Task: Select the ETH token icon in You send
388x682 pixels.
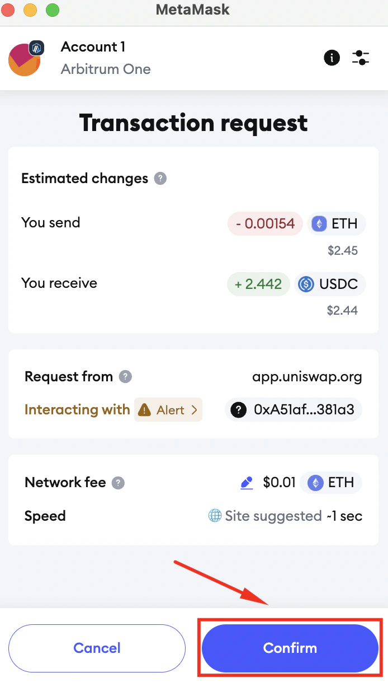Action: tap(320, 223)
